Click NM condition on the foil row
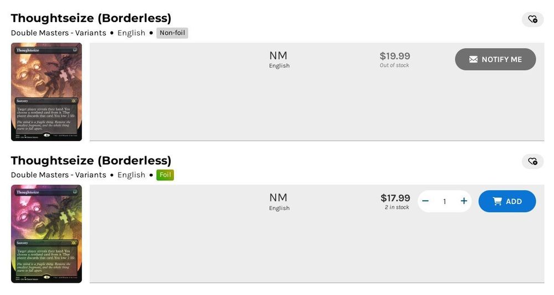Image resolution: width=554 pixels, height=295 pixels. 278,198
